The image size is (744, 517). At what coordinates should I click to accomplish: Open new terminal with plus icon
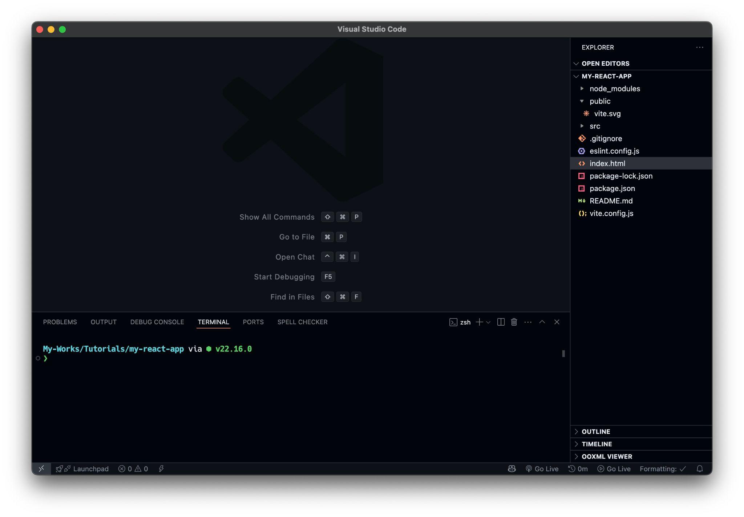click(479, 322)
